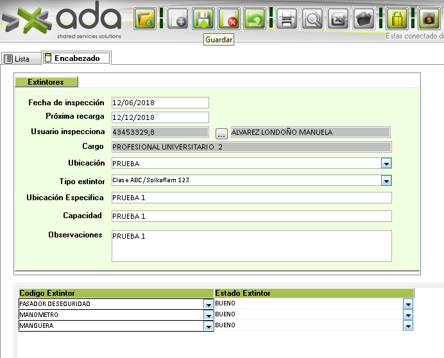Click the new record icon with plus sign
Screen dimensions: 444x358
[x=178, y=19]
